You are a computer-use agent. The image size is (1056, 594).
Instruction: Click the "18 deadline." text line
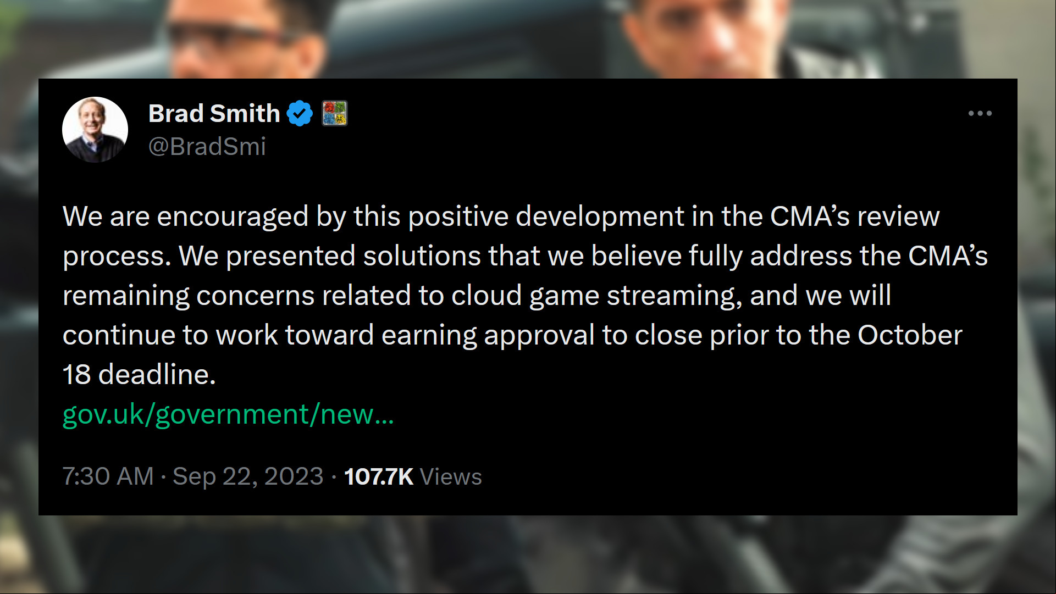(x=139, y=375)
